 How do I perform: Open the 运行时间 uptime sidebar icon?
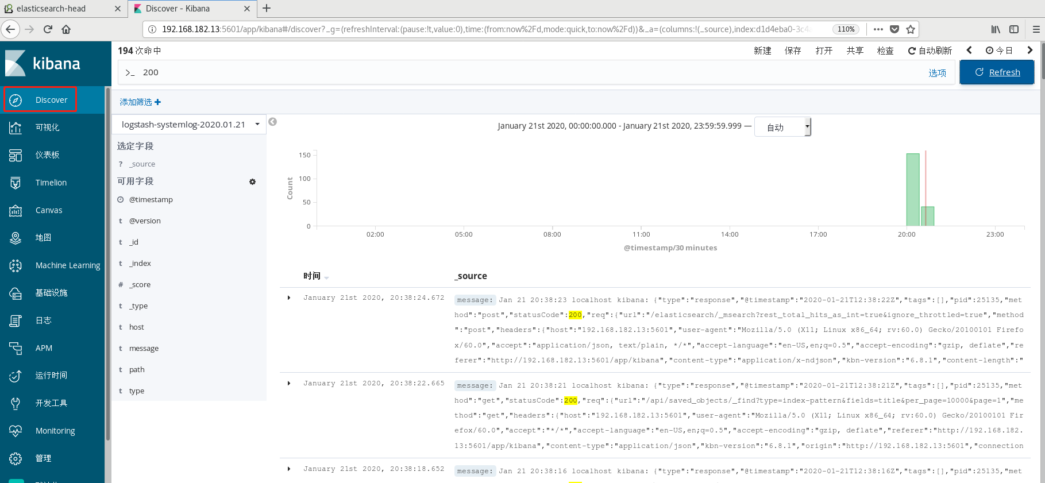tap(16, 376)
